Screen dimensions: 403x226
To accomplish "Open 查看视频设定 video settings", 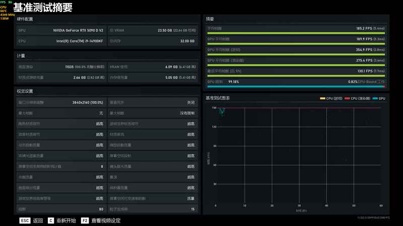I will coord(106,220).
